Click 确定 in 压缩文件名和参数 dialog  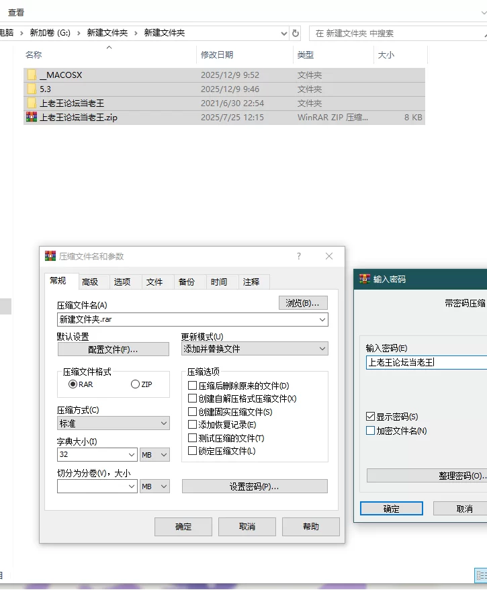point(183,526)
